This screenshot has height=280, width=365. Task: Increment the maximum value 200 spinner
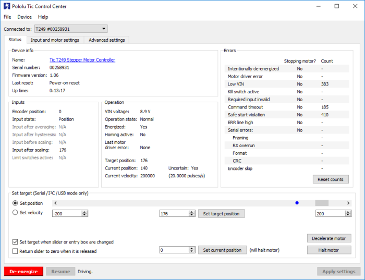pyautogui.click(x=348, y=212)
